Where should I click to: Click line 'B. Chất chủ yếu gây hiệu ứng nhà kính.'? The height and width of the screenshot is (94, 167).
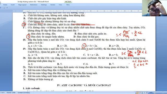(x=45, y=19)
